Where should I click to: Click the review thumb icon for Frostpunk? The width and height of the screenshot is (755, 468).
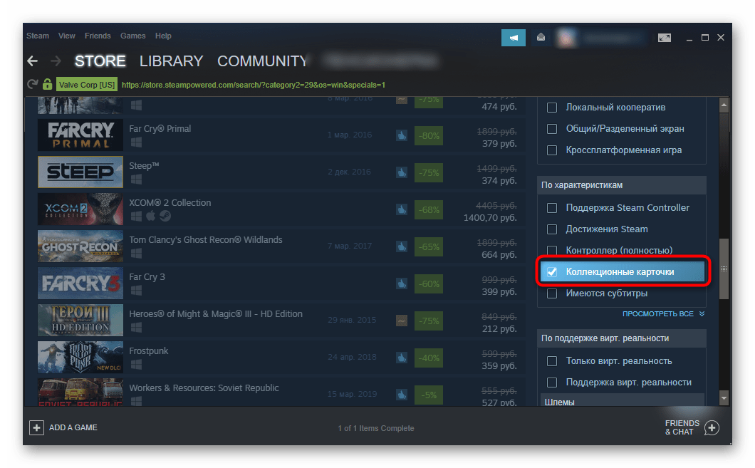(402, 358)
